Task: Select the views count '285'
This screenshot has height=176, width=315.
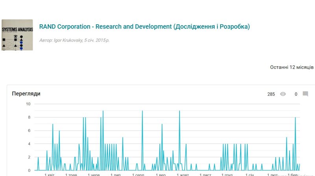Action: coord(271,94)
